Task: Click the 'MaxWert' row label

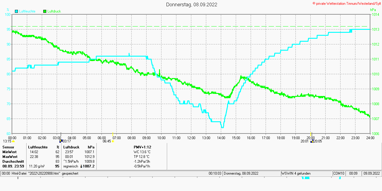Action: [x=10, y=157]
